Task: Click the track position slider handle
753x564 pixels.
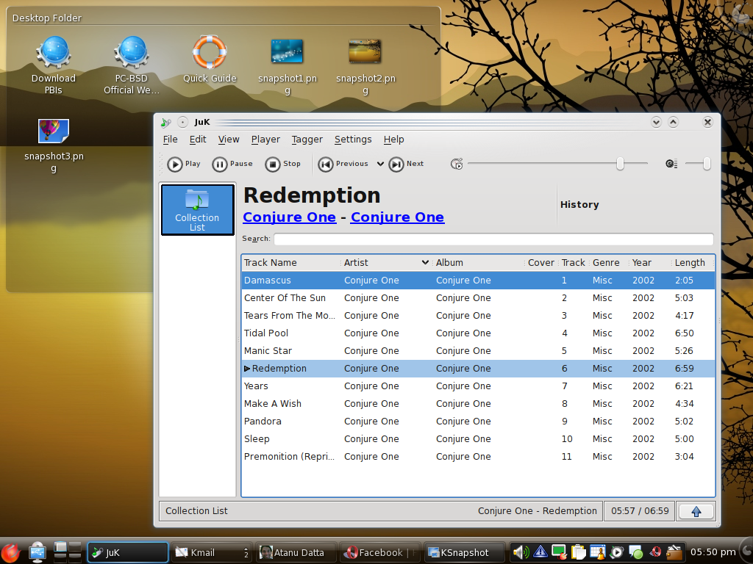Action: (x=620, y=164)
